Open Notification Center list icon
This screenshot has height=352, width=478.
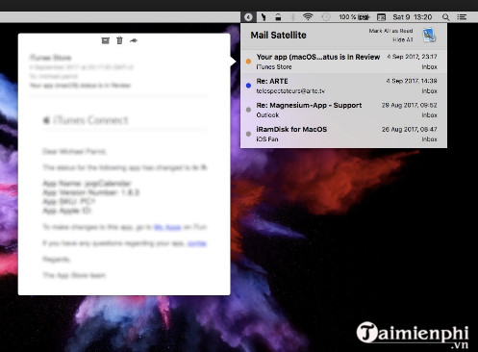[x=462, y=17]
